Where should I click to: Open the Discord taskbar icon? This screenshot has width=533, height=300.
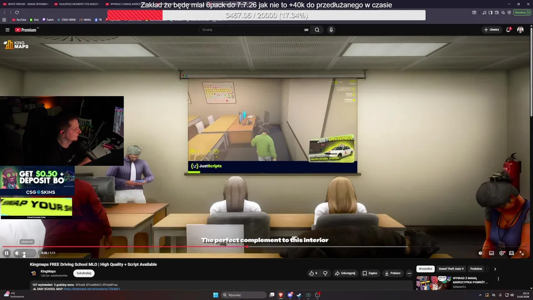point(290,295)
